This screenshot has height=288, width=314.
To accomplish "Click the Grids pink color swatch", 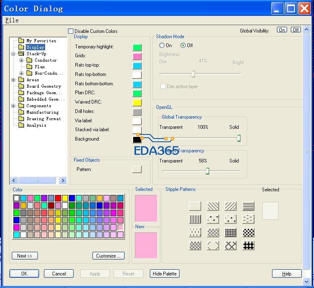I will (x=137, y=56).
